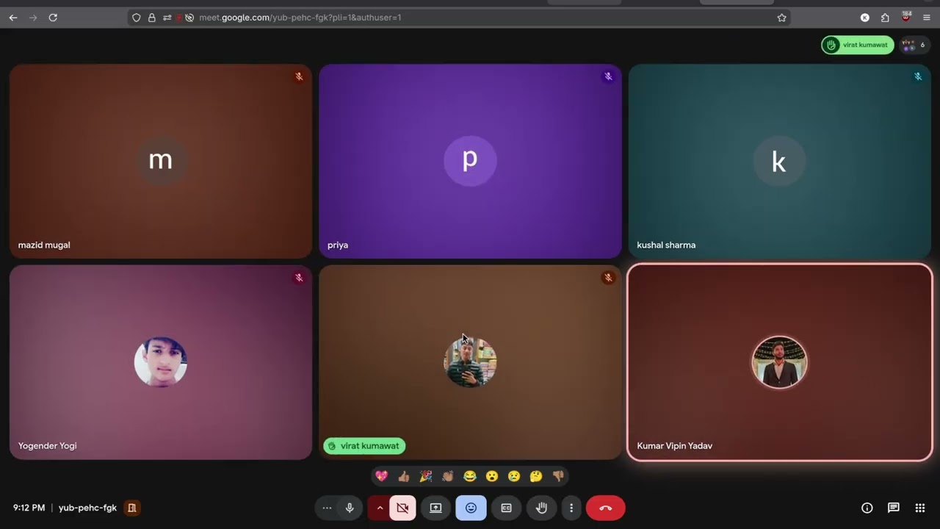Send the thinking face reaction
The image size is (940, 529).
(x=536, y=476)
